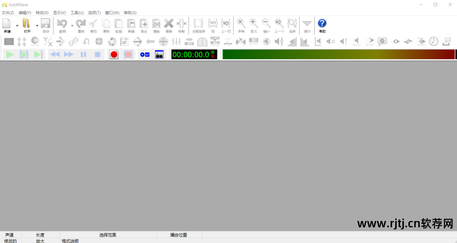Open the 窗口(W) menu
Image resolution: width=457 pixels, height=243 pixels.
click(112, 13)
